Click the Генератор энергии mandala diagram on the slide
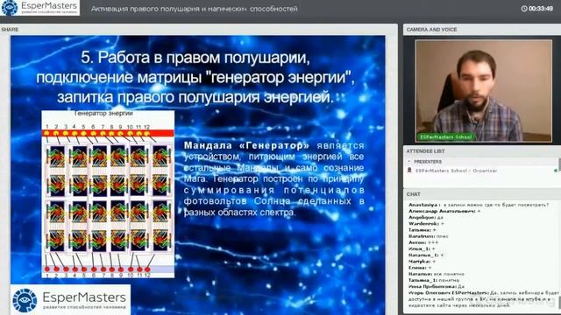561x315 pixels. tap(108, 194)
